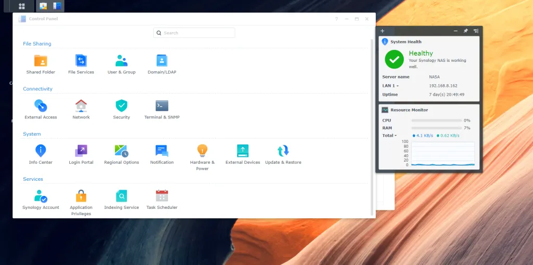Click the green Healthy status checkmark
Screen dimensions: 533x265
tap(395, 59)
